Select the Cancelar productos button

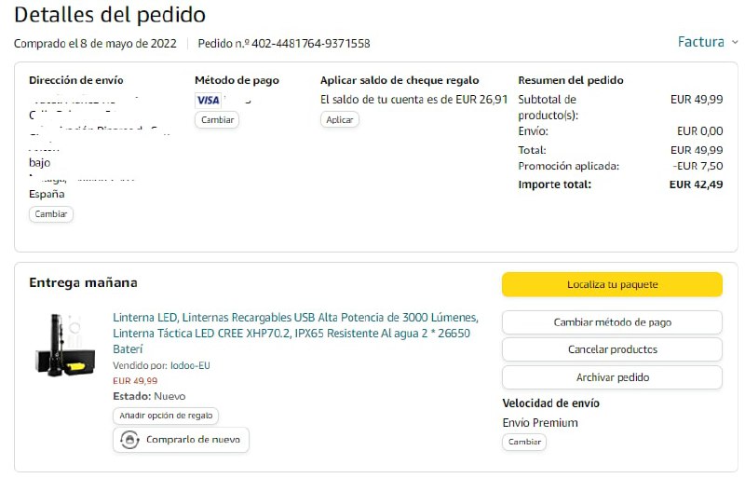pyautogui.click(x=612, y=349)
